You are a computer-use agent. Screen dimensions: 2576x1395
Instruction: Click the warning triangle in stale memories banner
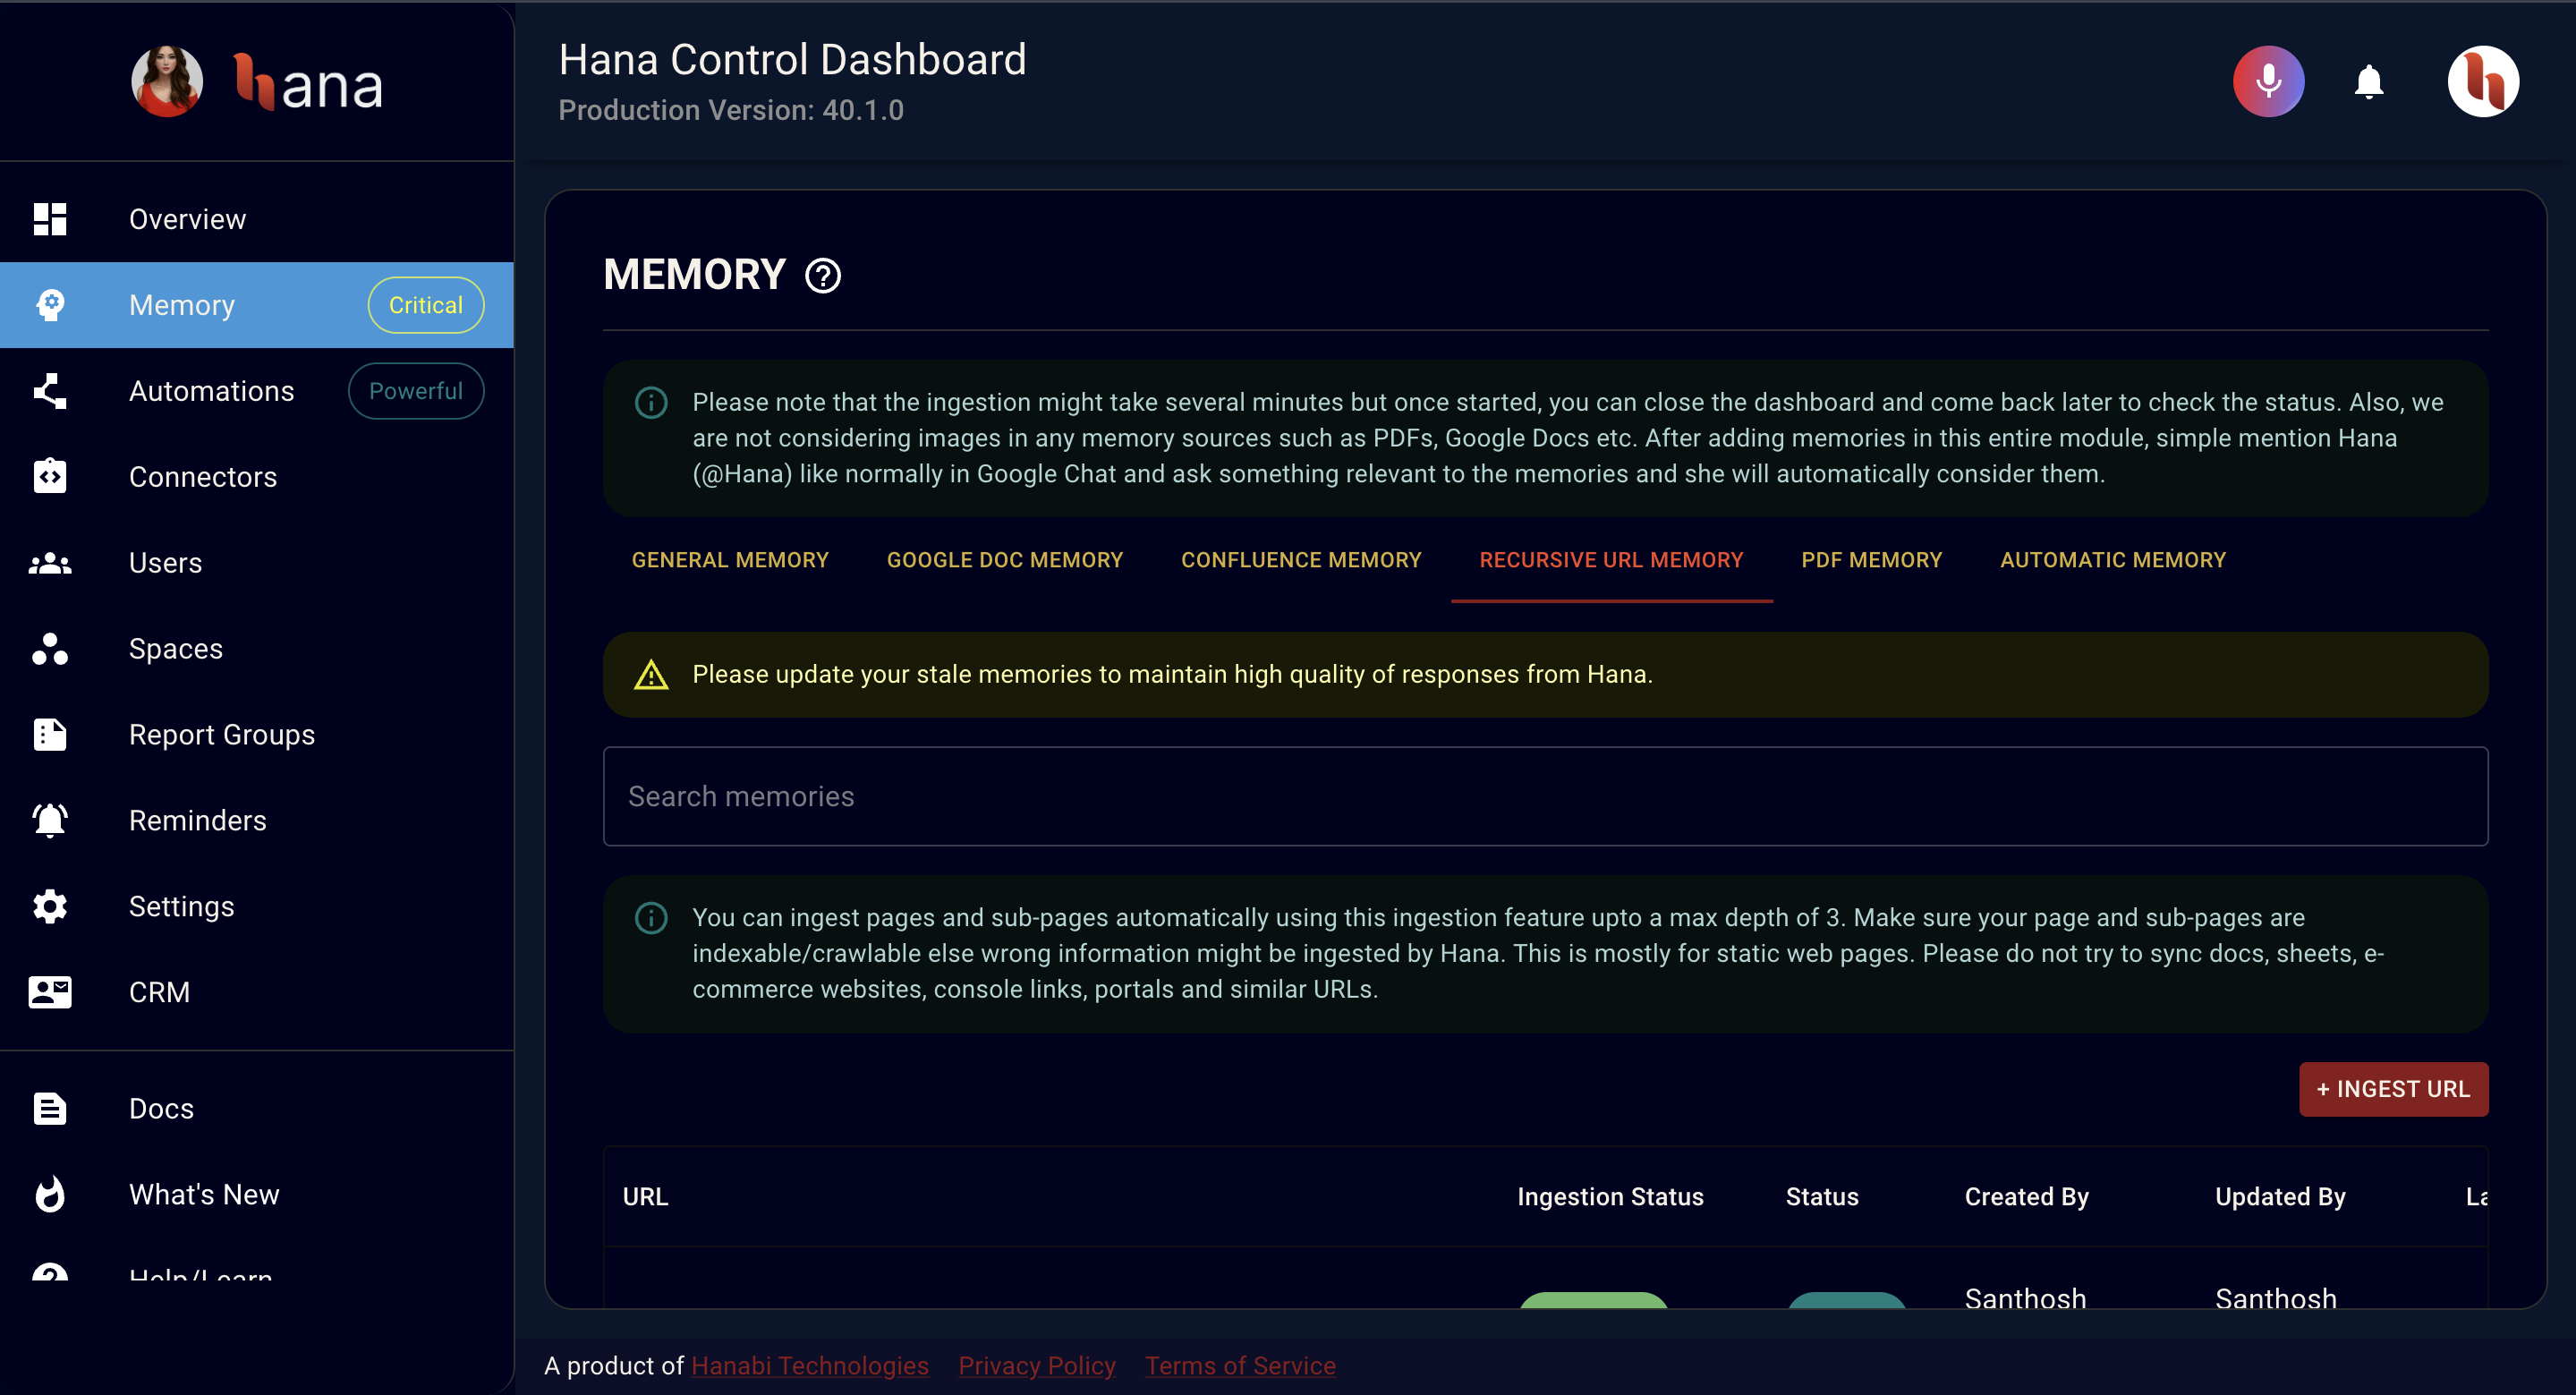pos(651,675)
